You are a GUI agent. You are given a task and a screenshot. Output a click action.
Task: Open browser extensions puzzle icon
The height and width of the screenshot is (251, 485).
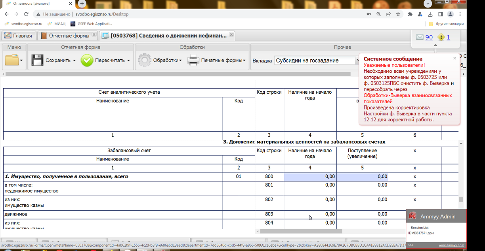point(410,14)
